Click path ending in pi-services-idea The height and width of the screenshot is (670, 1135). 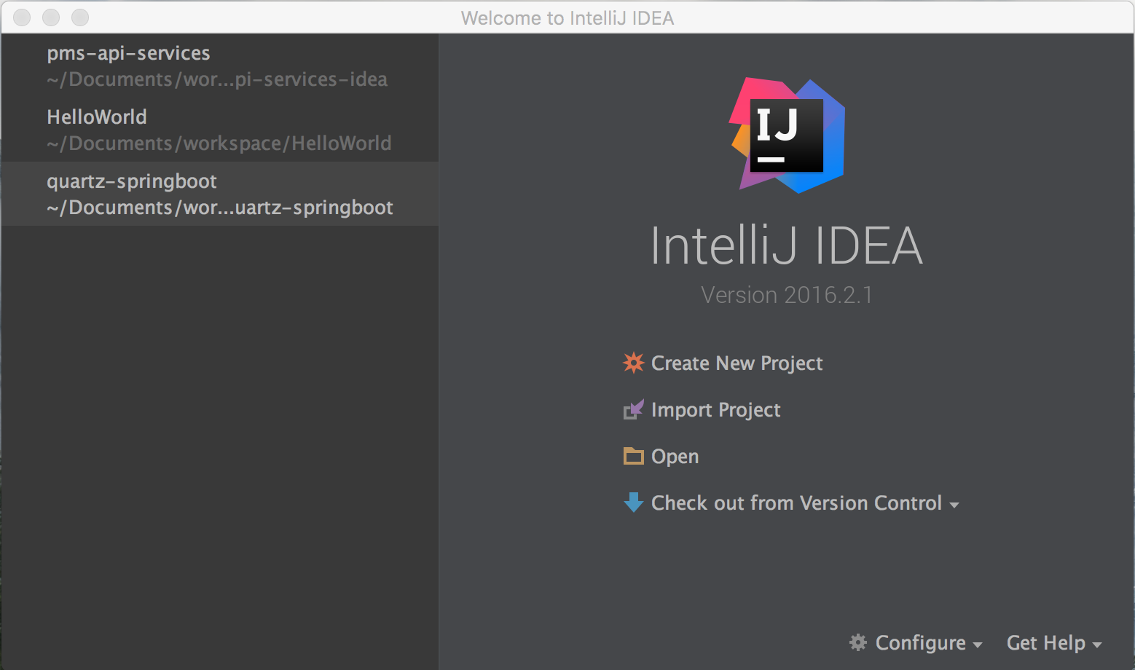[x=217, y=79]
